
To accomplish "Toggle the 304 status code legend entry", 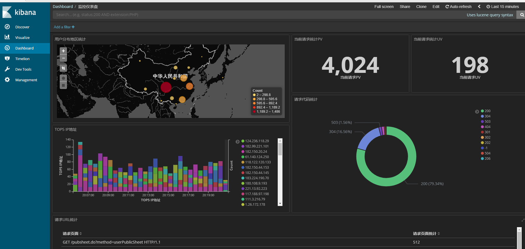I will tap(486, 116).
